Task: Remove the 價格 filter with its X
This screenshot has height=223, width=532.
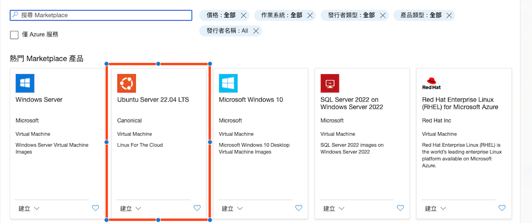Action: 243,15
